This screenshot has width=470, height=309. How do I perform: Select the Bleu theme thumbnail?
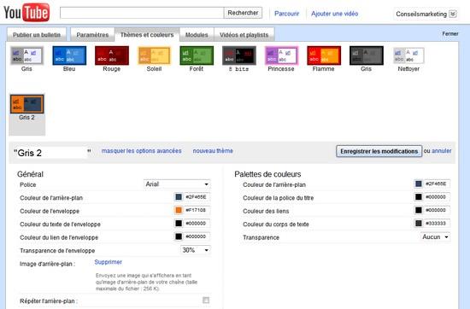(x=69, y=55)
